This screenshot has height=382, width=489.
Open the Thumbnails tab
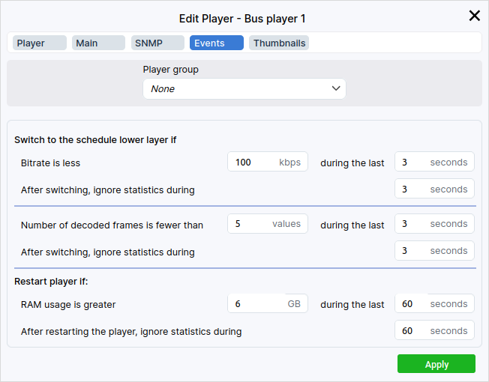(279, 43)
